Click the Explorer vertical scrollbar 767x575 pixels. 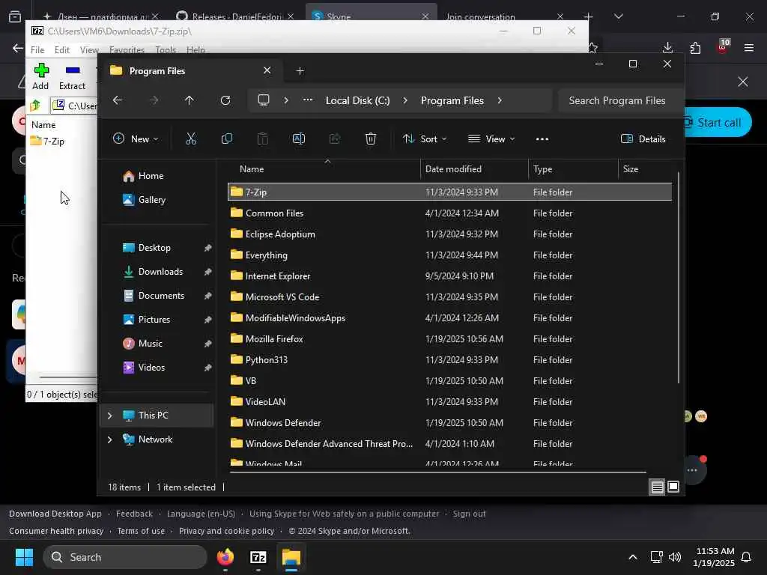678,278
